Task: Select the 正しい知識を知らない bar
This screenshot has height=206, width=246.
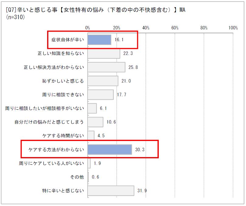Action: (x=104, y=53)
